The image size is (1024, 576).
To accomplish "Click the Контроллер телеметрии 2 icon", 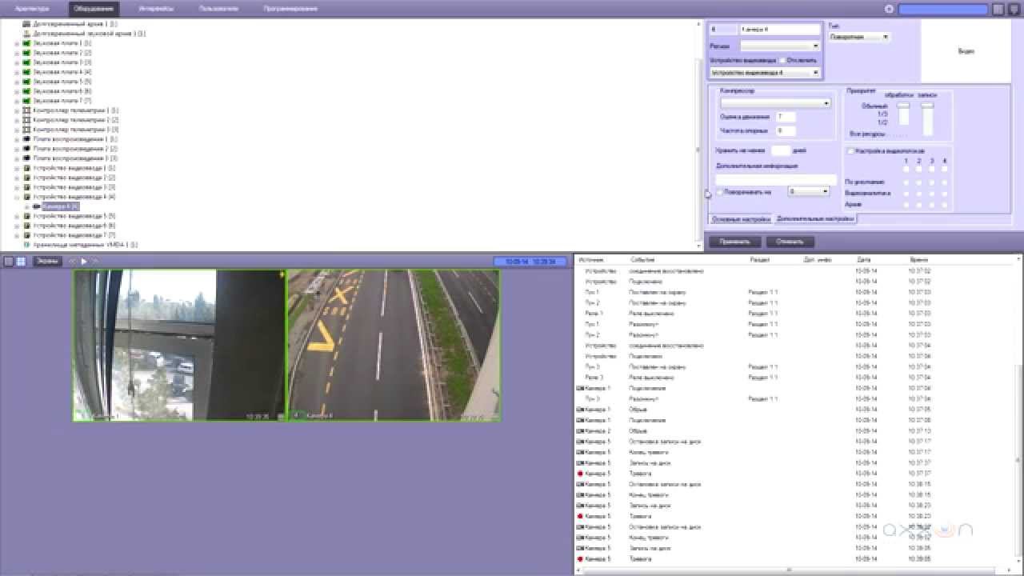I will click(x=26, y=120).
